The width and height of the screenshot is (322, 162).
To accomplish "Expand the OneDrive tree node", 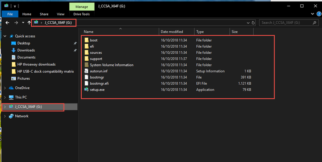I will [x=4, y=88].
